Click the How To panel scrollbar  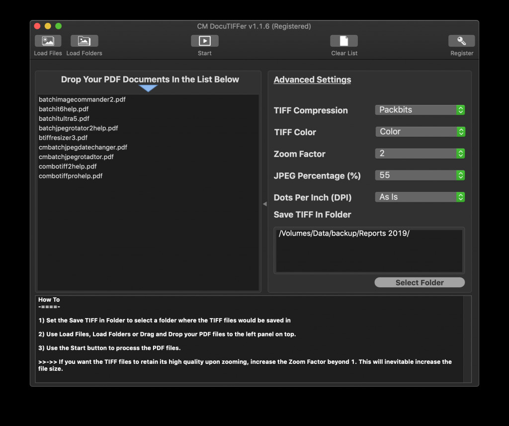pos(467,339)
